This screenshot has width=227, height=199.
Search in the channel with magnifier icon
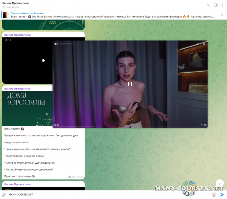pos(208,5)
